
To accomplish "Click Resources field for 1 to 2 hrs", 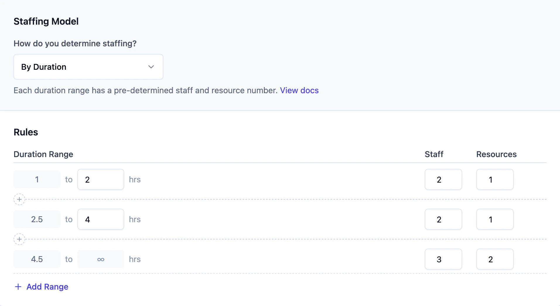I will coord(495,179).
